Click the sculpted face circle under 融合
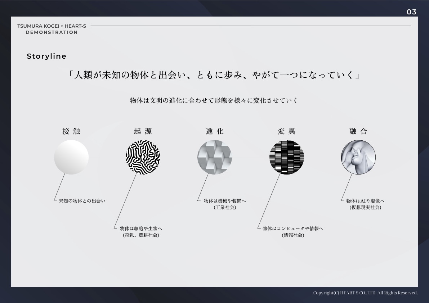This screenshot has height=303, width=429. 358,157
